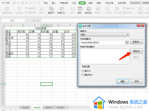Click the formula bar input
The image size is (149, 111).
point(95,21)
